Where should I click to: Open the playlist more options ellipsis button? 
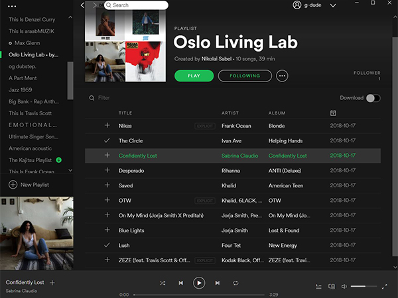(282, 75)
